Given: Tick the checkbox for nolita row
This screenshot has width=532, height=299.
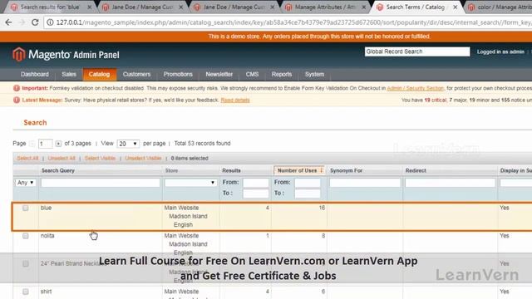Looking at the screenshot, I should (26, 236).
